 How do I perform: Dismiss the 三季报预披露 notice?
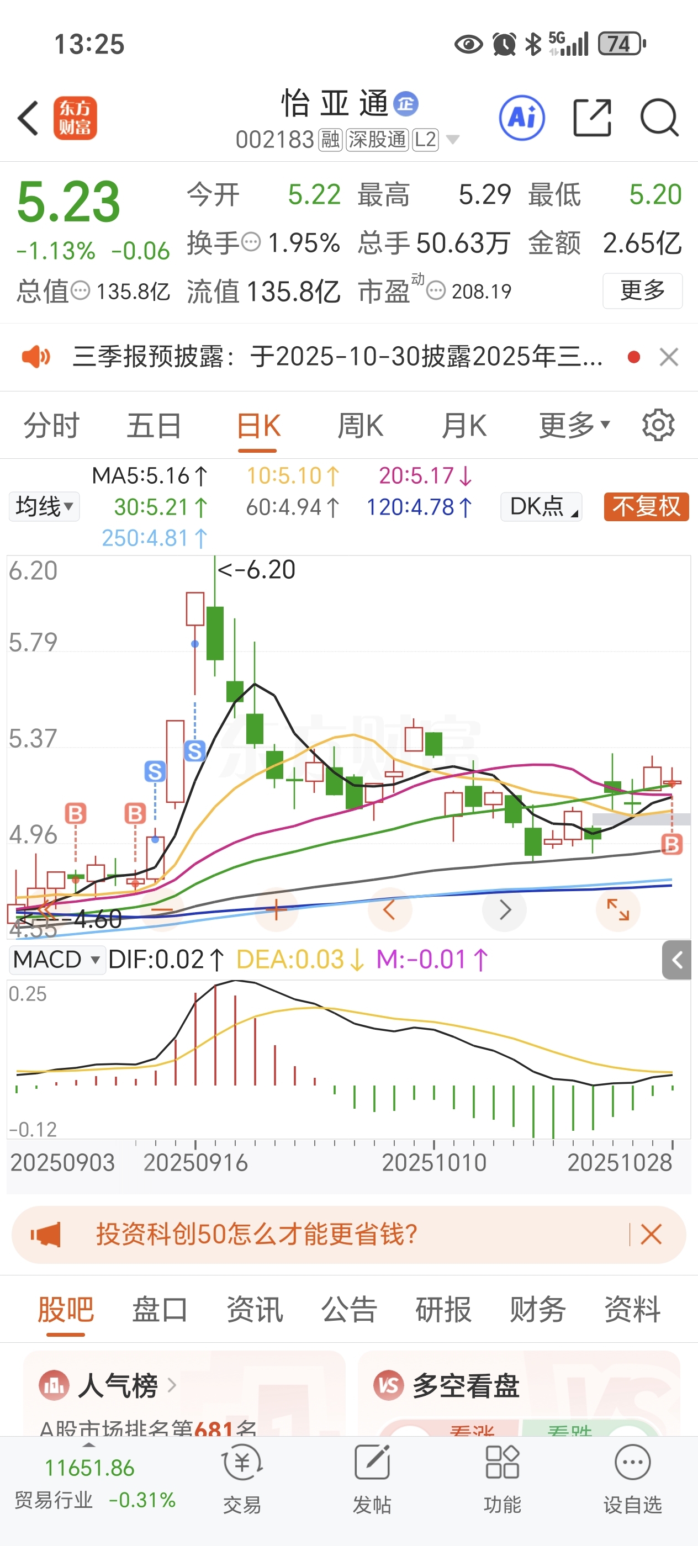tap(669, 357)
